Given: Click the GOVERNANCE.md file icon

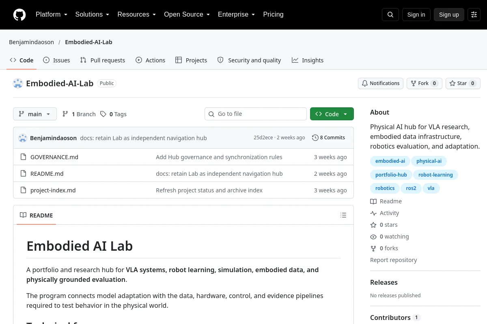Looking at the screenshot, I should [23, 157].
